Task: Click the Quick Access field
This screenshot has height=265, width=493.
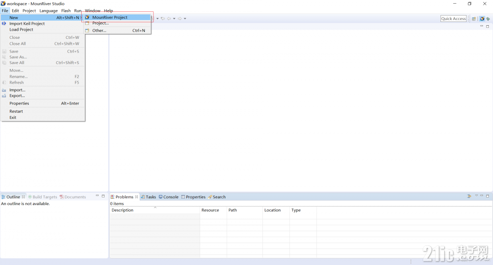Action: 453,19
